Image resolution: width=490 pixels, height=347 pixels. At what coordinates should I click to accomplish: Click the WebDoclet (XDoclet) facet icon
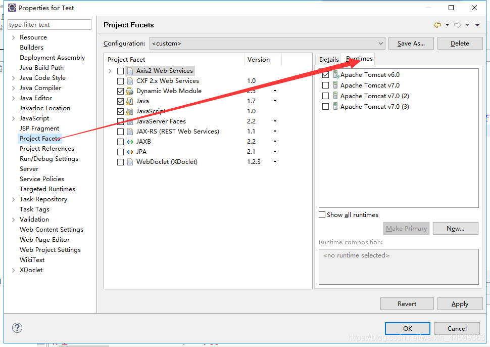[130, 162]
